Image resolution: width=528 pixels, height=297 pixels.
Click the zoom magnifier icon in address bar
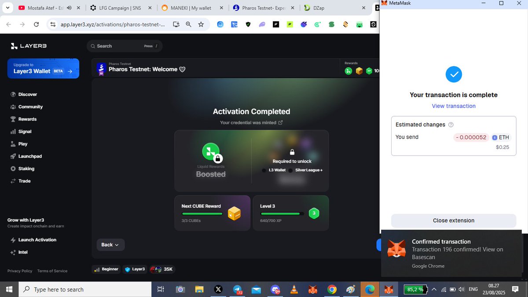tap(188, 24)
